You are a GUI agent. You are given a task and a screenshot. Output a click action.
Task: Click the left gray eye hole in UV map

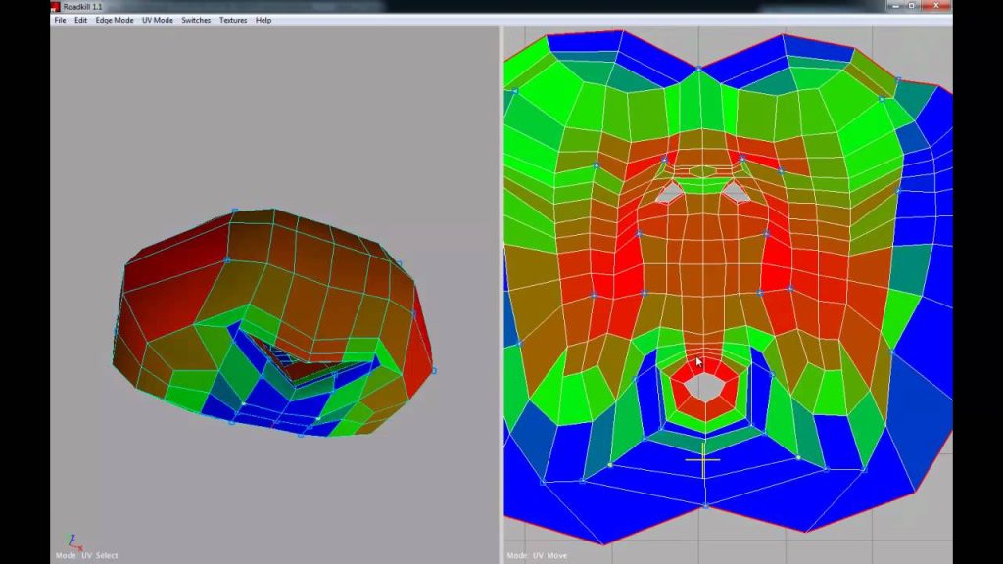669,193
